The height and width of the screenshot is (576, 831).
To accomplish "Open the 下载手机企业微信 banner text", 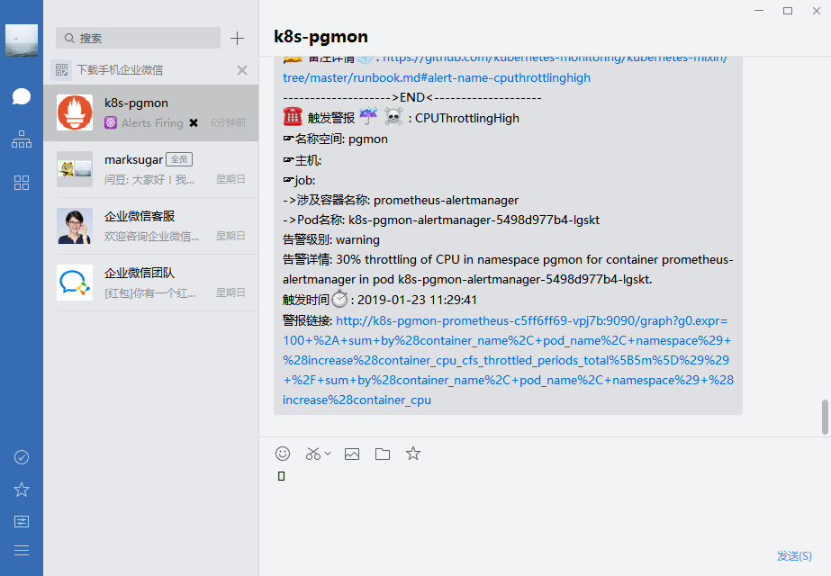I will click(120, 70).
